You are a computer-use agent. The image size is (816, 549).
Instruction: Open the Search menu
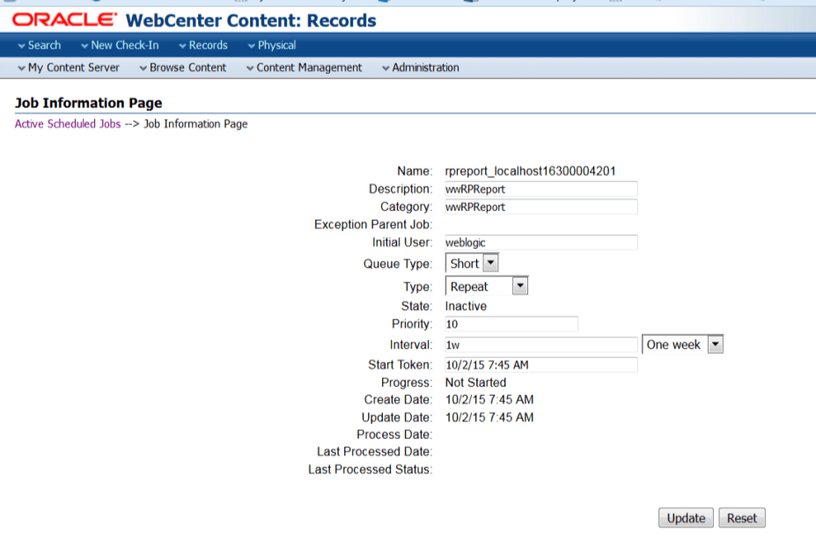tap(40, 45)
